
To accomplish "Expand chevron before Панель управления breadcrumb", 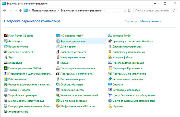I will pyautogui.click(x=30, y=10).
